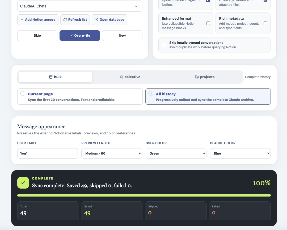Click the sync progress bar

(144, 195)
